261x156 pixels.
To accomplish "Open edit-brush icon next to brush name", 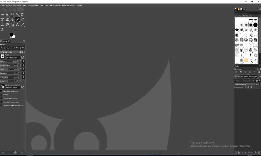I will [23, 57].
